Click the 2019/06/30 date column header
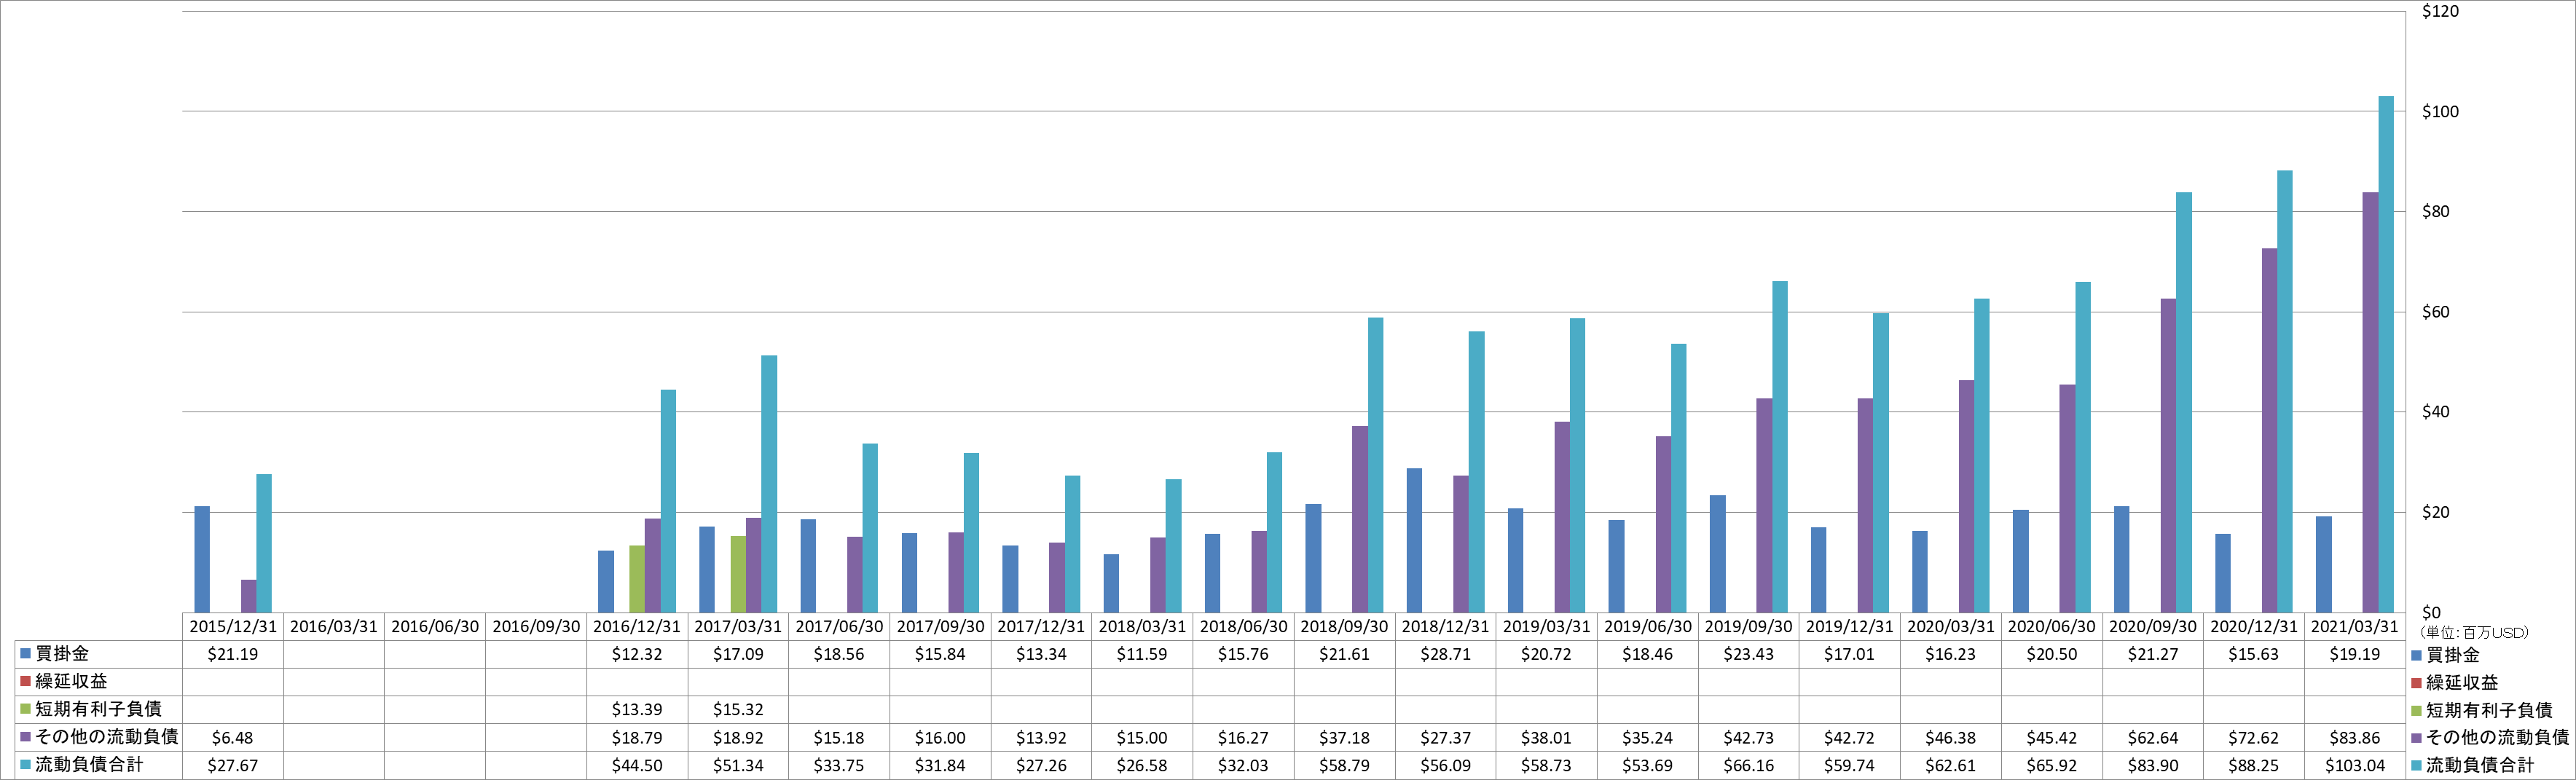 [1648, 626]
